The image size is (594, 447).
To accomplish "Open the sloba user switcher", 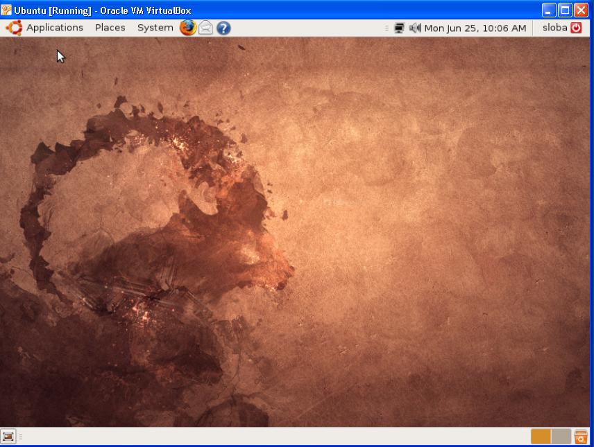I will click(x=554, y=28).
